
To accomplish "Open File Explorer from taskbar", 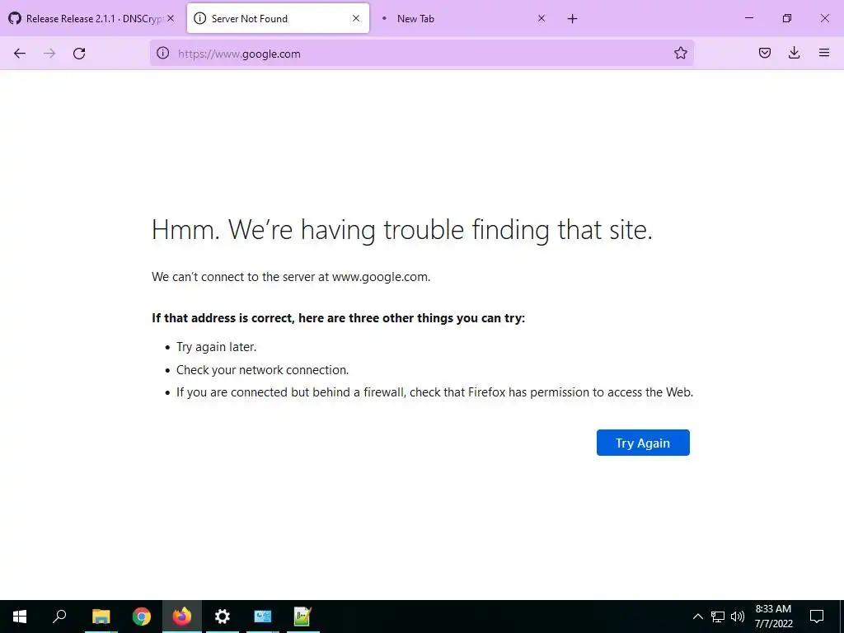I will (101, 617).
